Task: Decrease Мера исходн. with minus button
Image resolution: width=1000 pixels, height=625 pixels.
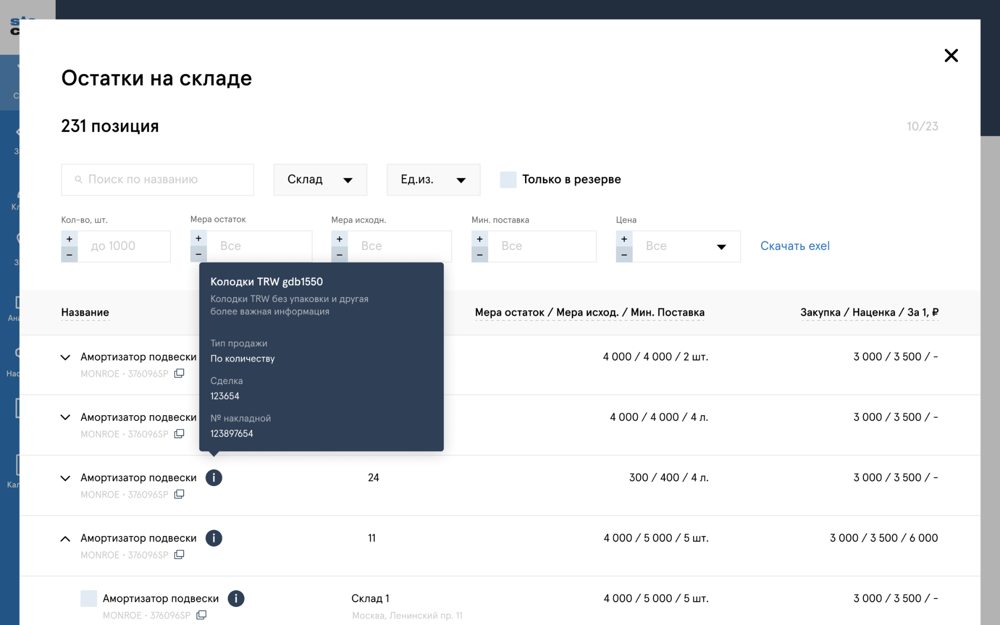Action: click(x=339, y=255)
